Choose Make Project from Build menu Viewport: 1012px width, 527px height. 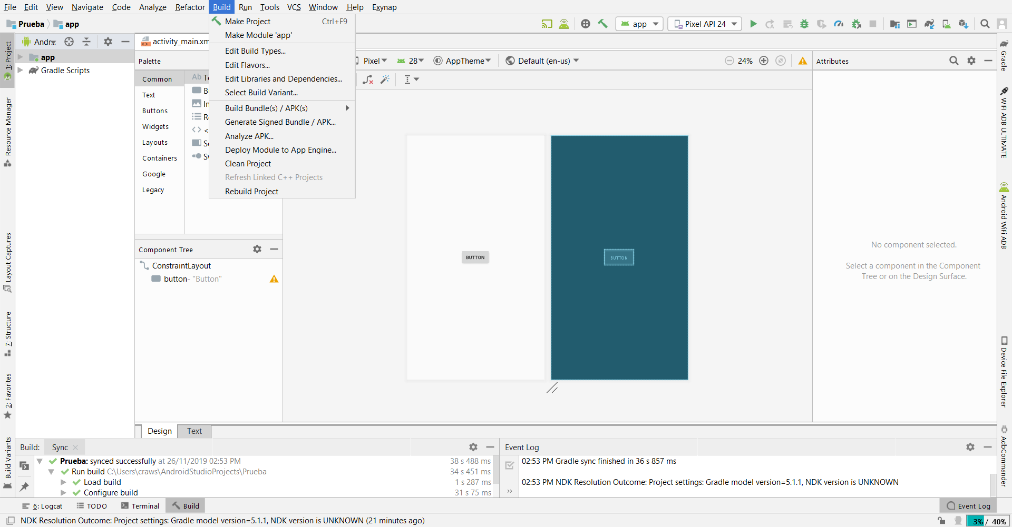pyautogui.click(x=282, y=22)
